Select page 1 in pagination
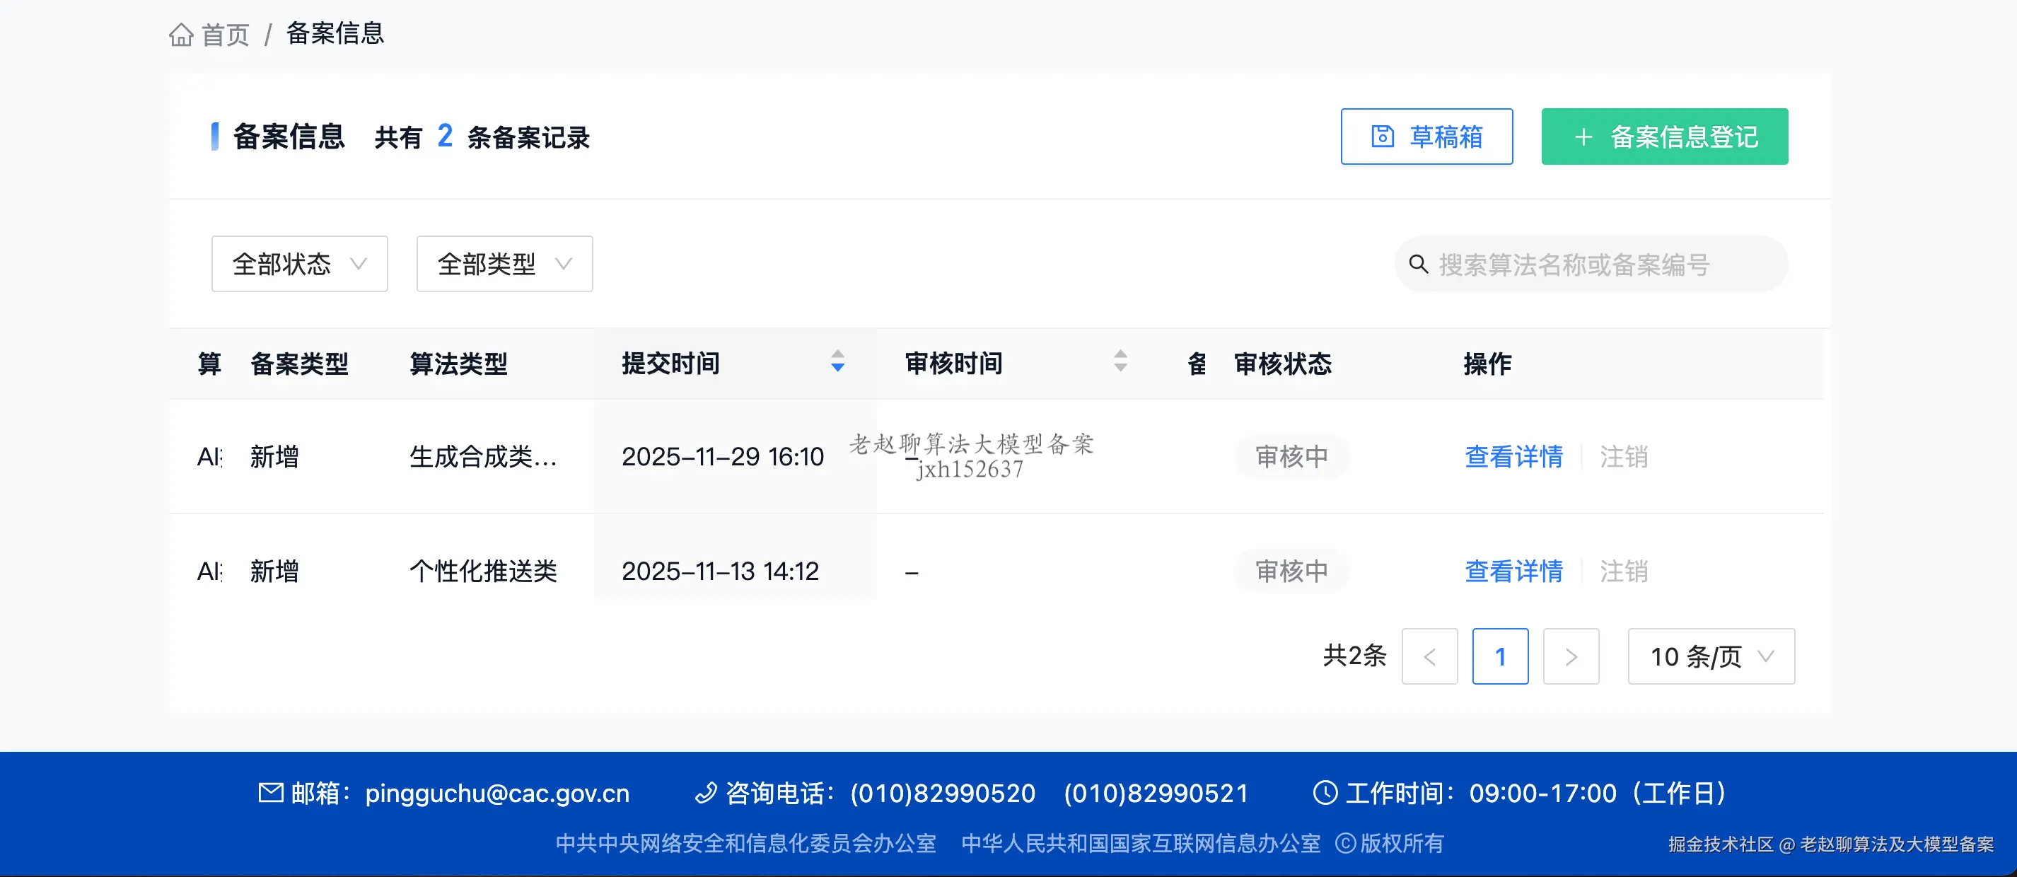The height and width of the screenshot is (877, 2017). [x=1499, y=656]
